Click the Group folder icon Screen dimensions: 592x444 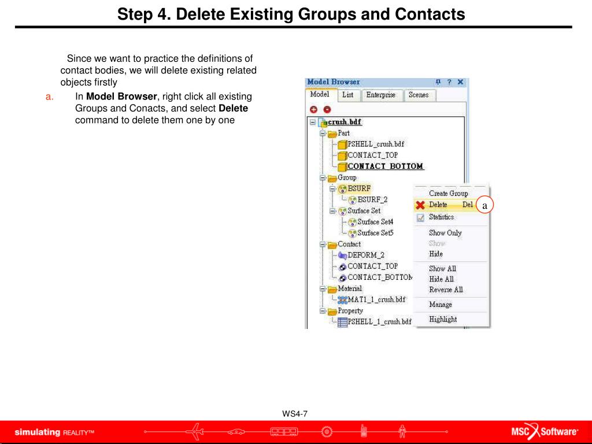tap(332, 178)
